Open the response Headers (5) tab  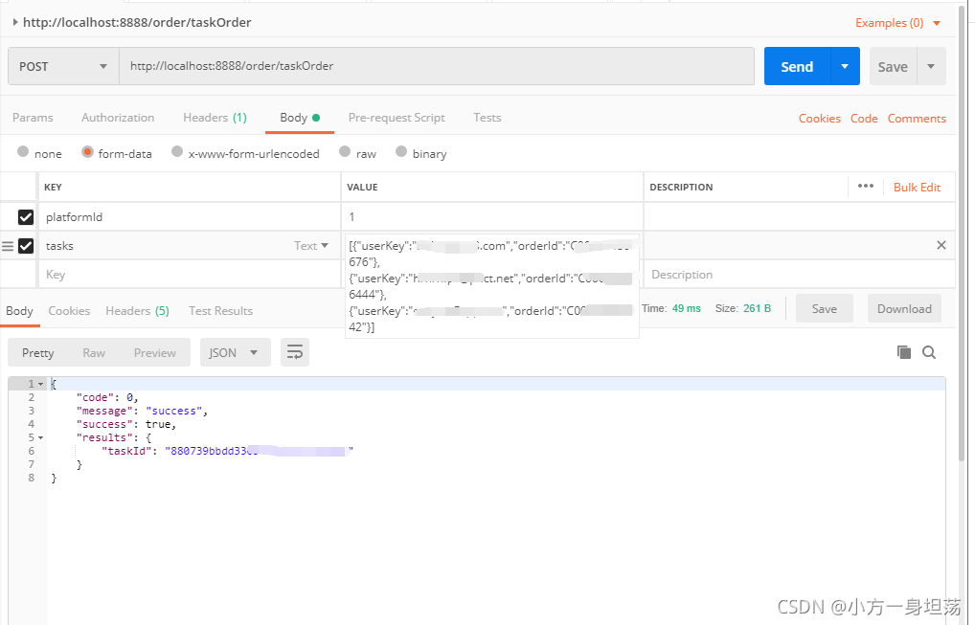coord(137,311)
